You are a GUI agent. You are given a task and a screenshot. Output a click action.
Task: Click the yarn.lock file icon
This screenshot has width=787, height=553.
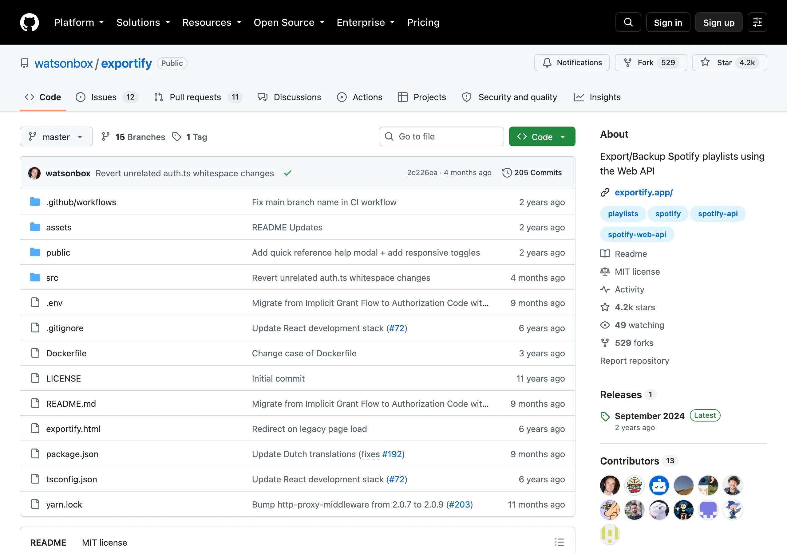coord(35,504)
